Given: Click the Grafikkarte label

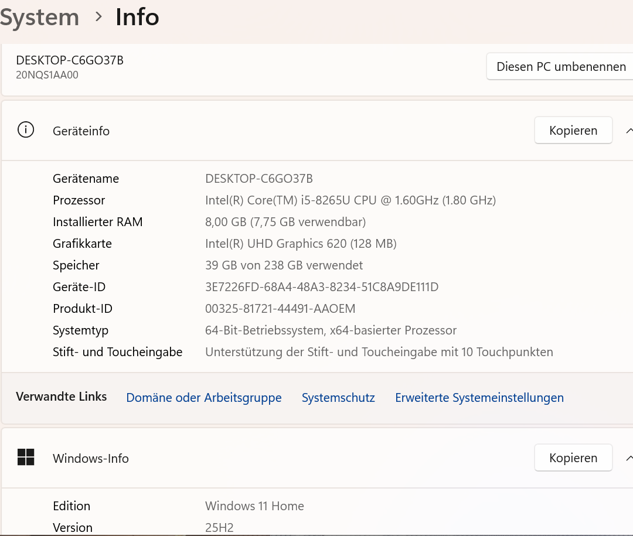Looking at the screenshot, I should [x=83, y=244].
